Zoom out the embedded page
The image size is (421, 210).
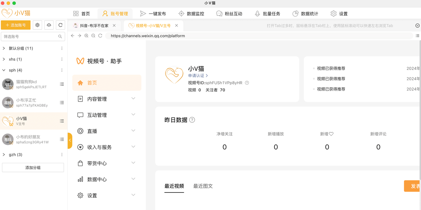click(93, 36)
